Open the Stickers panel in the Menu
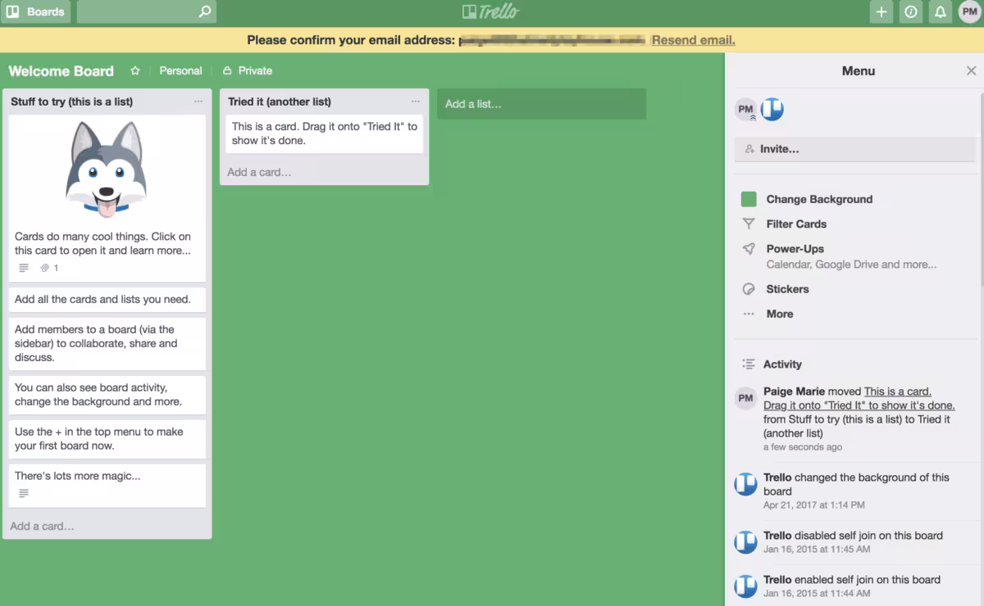The image size is (984, 606). pos(786,289)
